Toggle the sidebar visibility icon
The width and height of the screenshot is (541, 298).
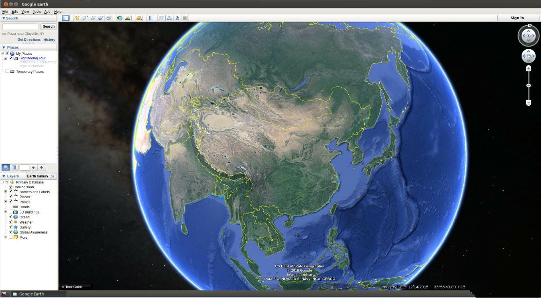click(65, 18)
